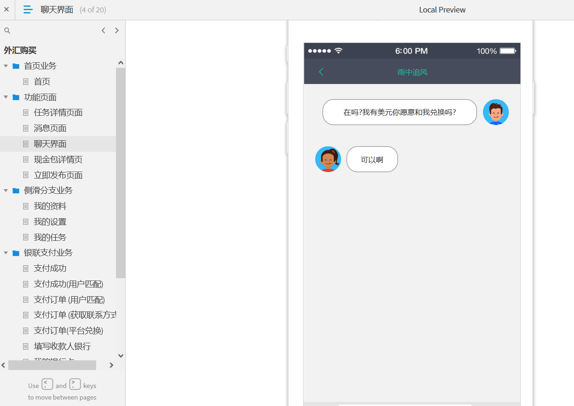
Task: Click the girl avatar in chat
Action: [328, 159]
